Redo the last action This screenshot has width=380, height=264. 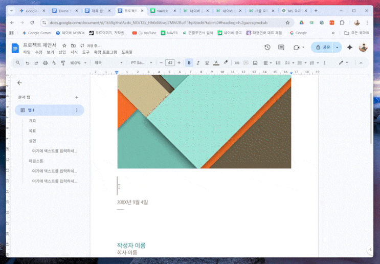(x=36, y=63)
